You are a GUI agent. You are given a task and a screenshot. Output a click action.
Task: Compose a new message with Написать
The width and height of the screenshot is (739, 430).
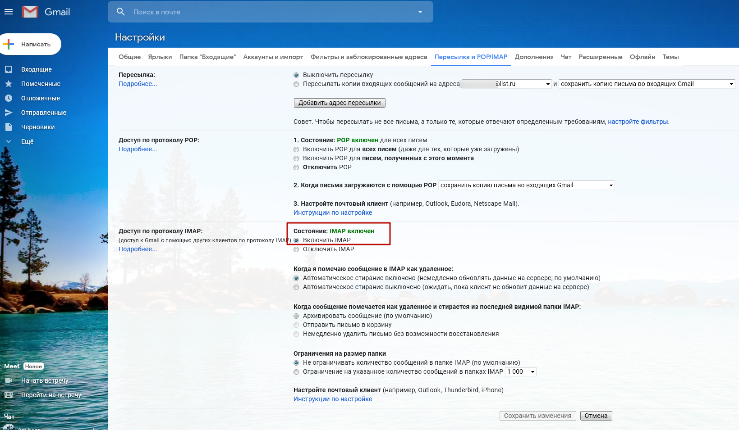click(30, 44)
